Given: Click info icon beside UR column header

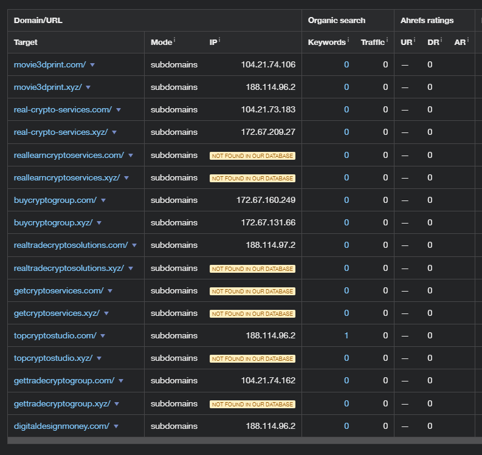Looking at the screenshot, I should tap(415, 40).
